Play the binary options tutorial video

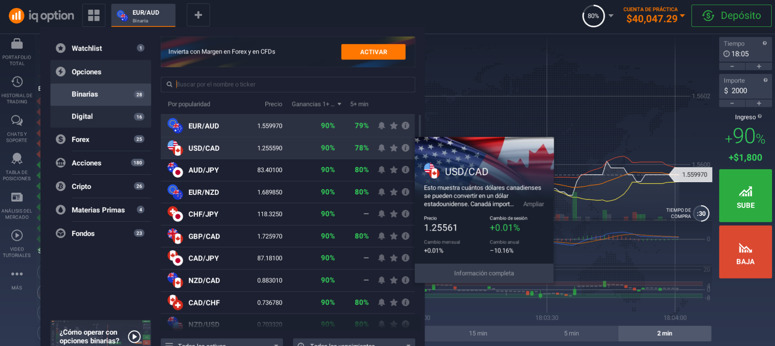point(134,336)
